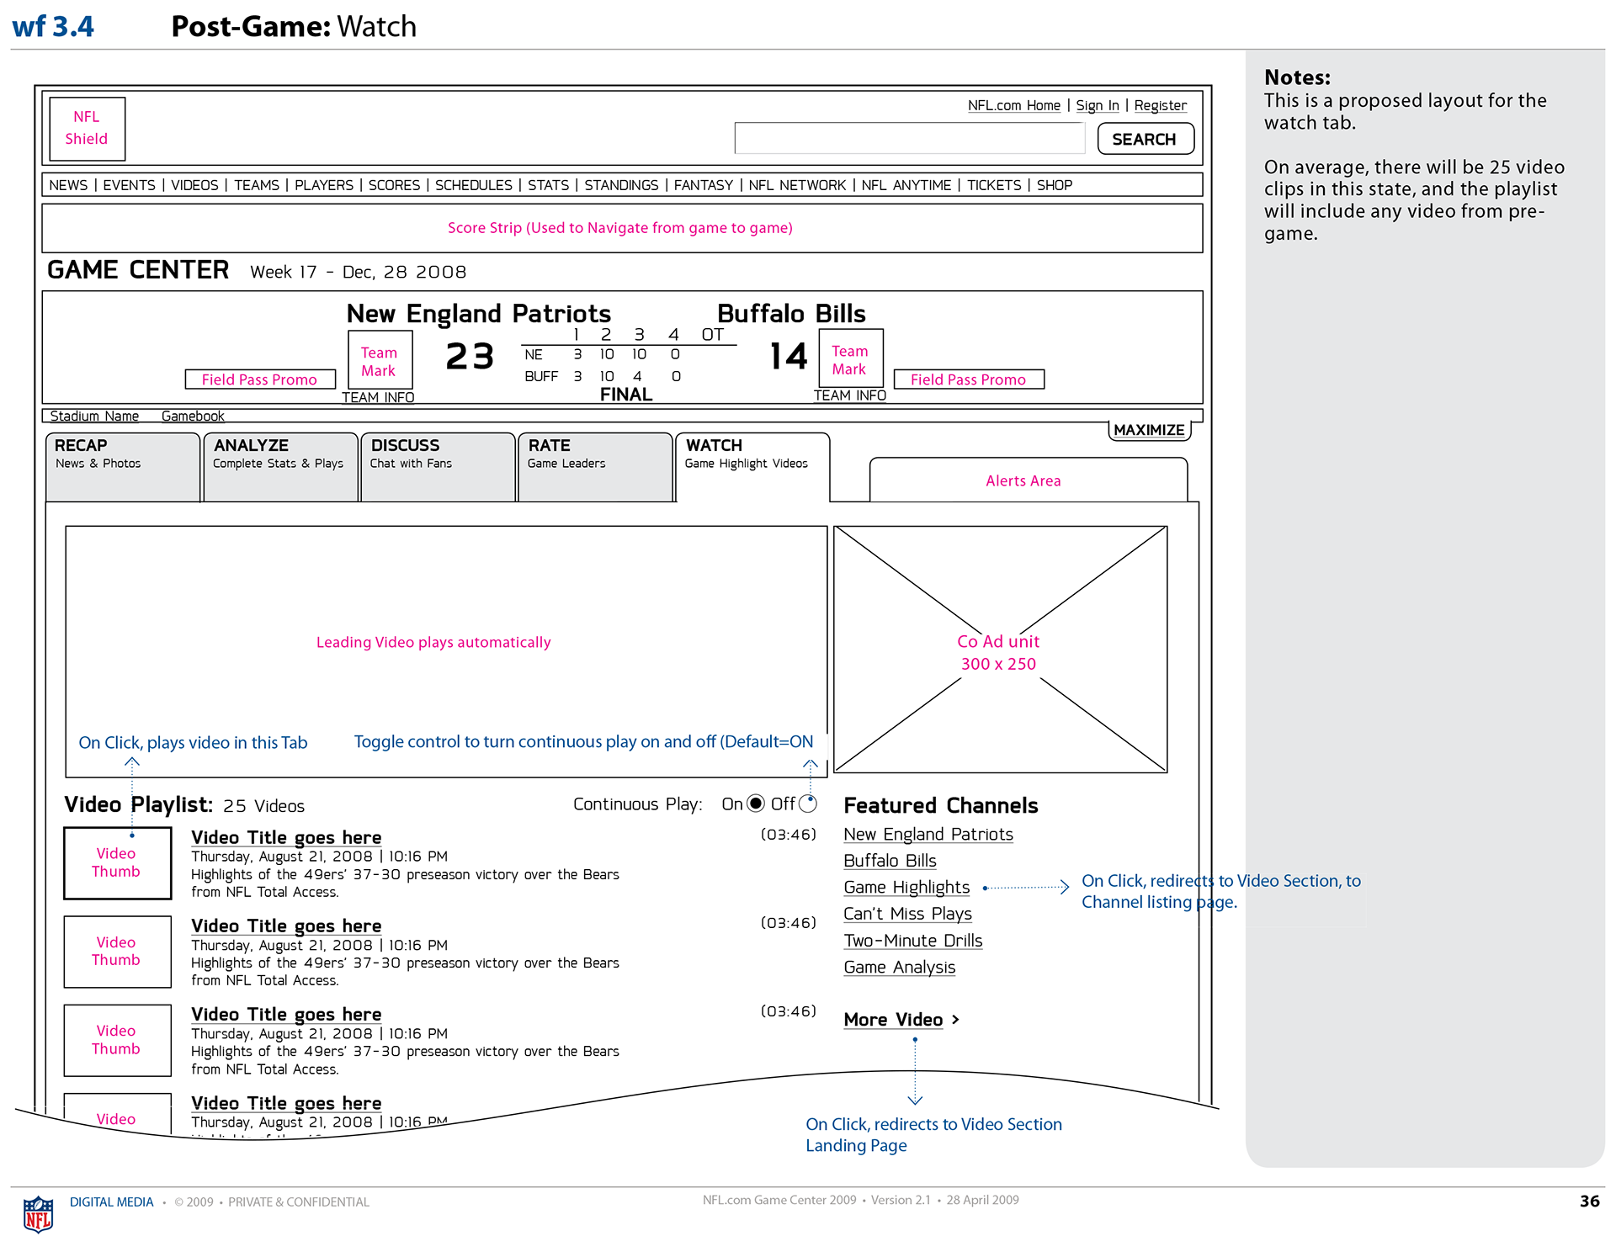Click the Patriots score 23
This screenshot has width=1616, height=1236.
[x=470, y=357]
